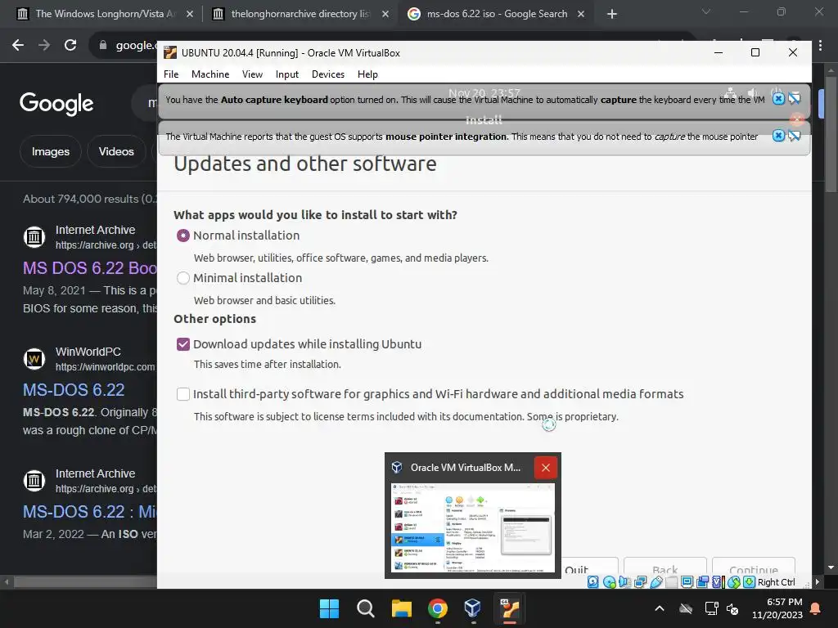Show hidden system tray icons
The width and height of the screenshot is (838, 628).
pyautogui.click(x=660, y=608)
